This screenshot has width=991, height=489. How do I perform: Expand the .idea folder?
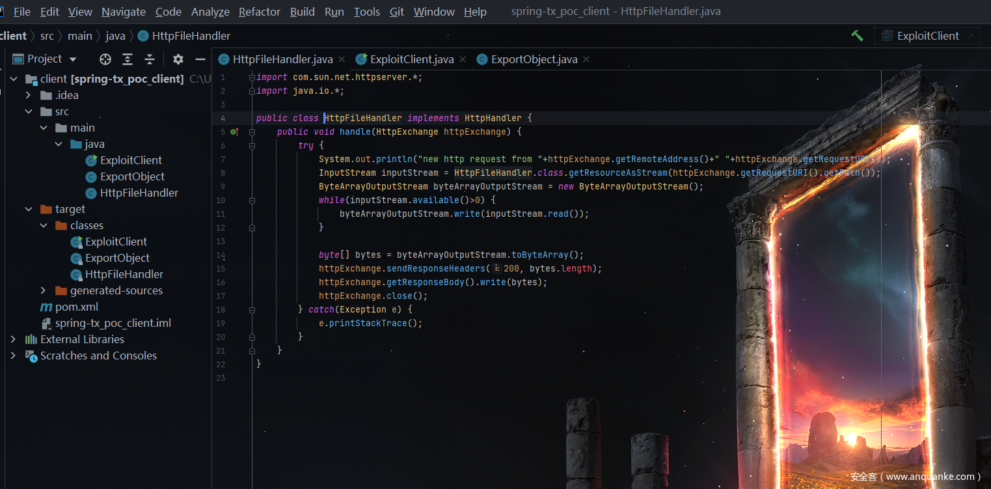point(28,95)
